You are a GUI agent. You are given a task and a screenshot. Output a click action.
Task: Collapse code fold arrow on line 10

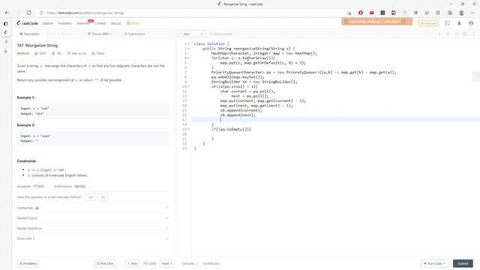coord(188,87)
